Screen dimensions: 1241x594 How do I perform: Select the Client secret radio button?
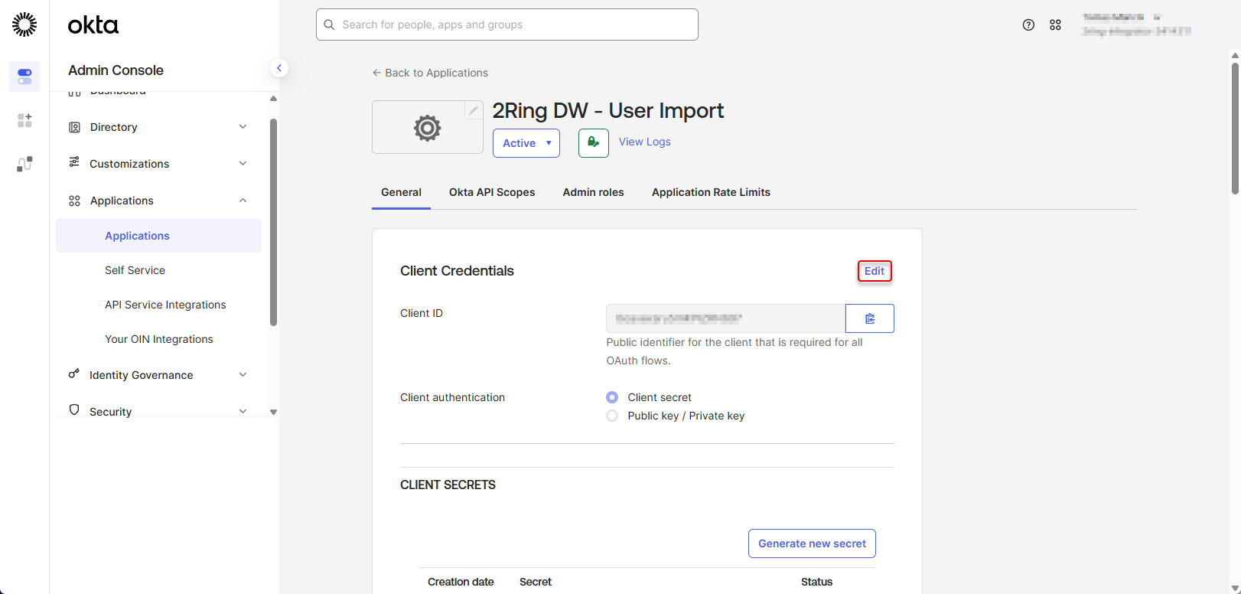pos(612,397)
